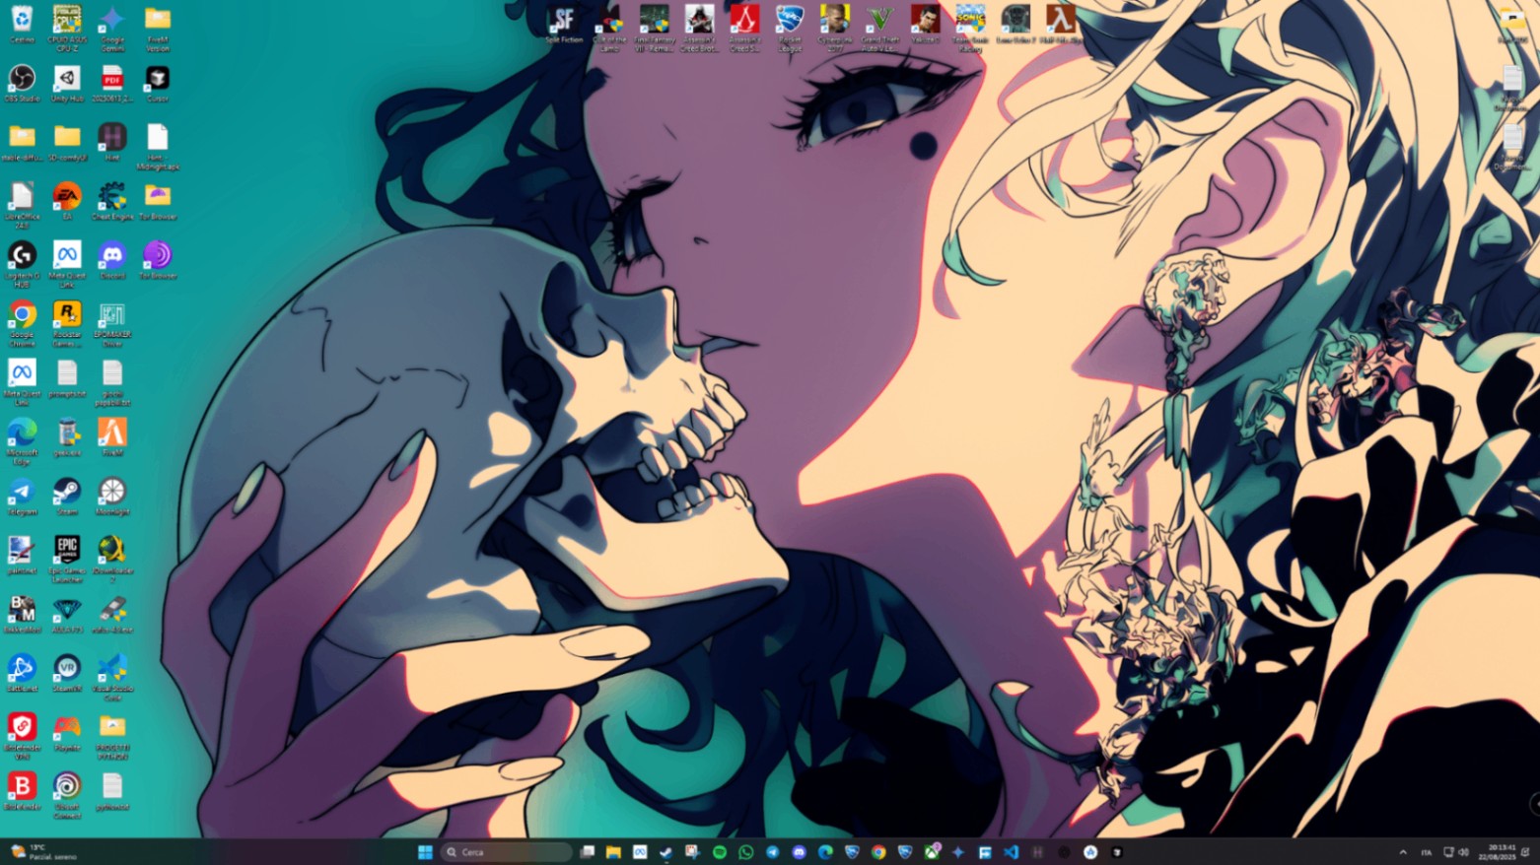Launch Rockstar Games Launcher
Screen dimensions: 1540x865
tap(67, 323)
